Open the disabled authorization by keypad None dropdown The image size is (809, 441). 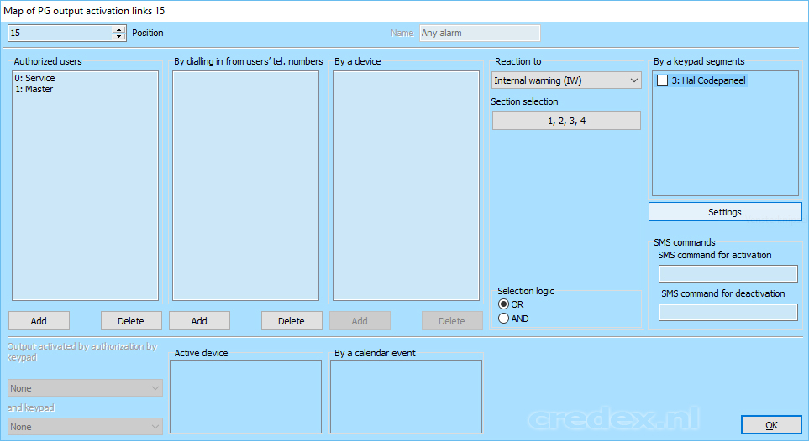[x=85, y=388]
